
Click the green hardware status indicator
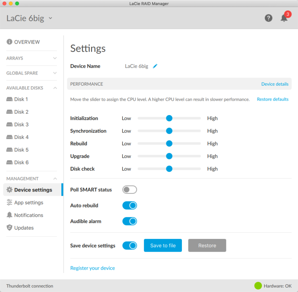pyautogui.click(x=258, y=286)
